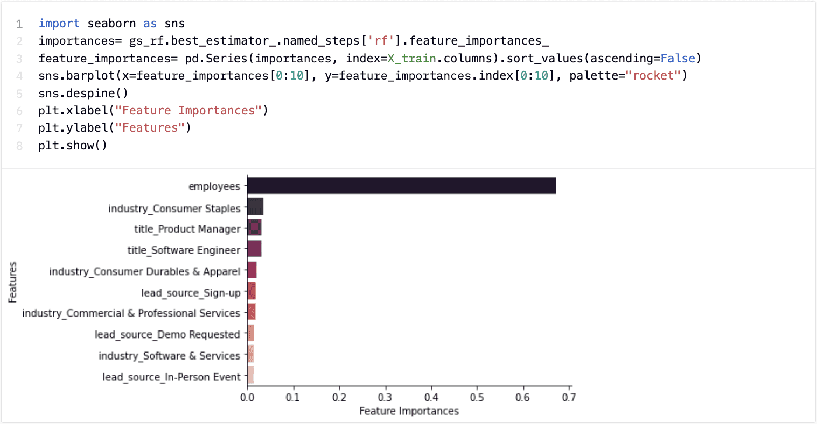Click the 'lead_source_Demo Requested' label
This screenshot has width=817, height=424.
(x=167, y=334)
